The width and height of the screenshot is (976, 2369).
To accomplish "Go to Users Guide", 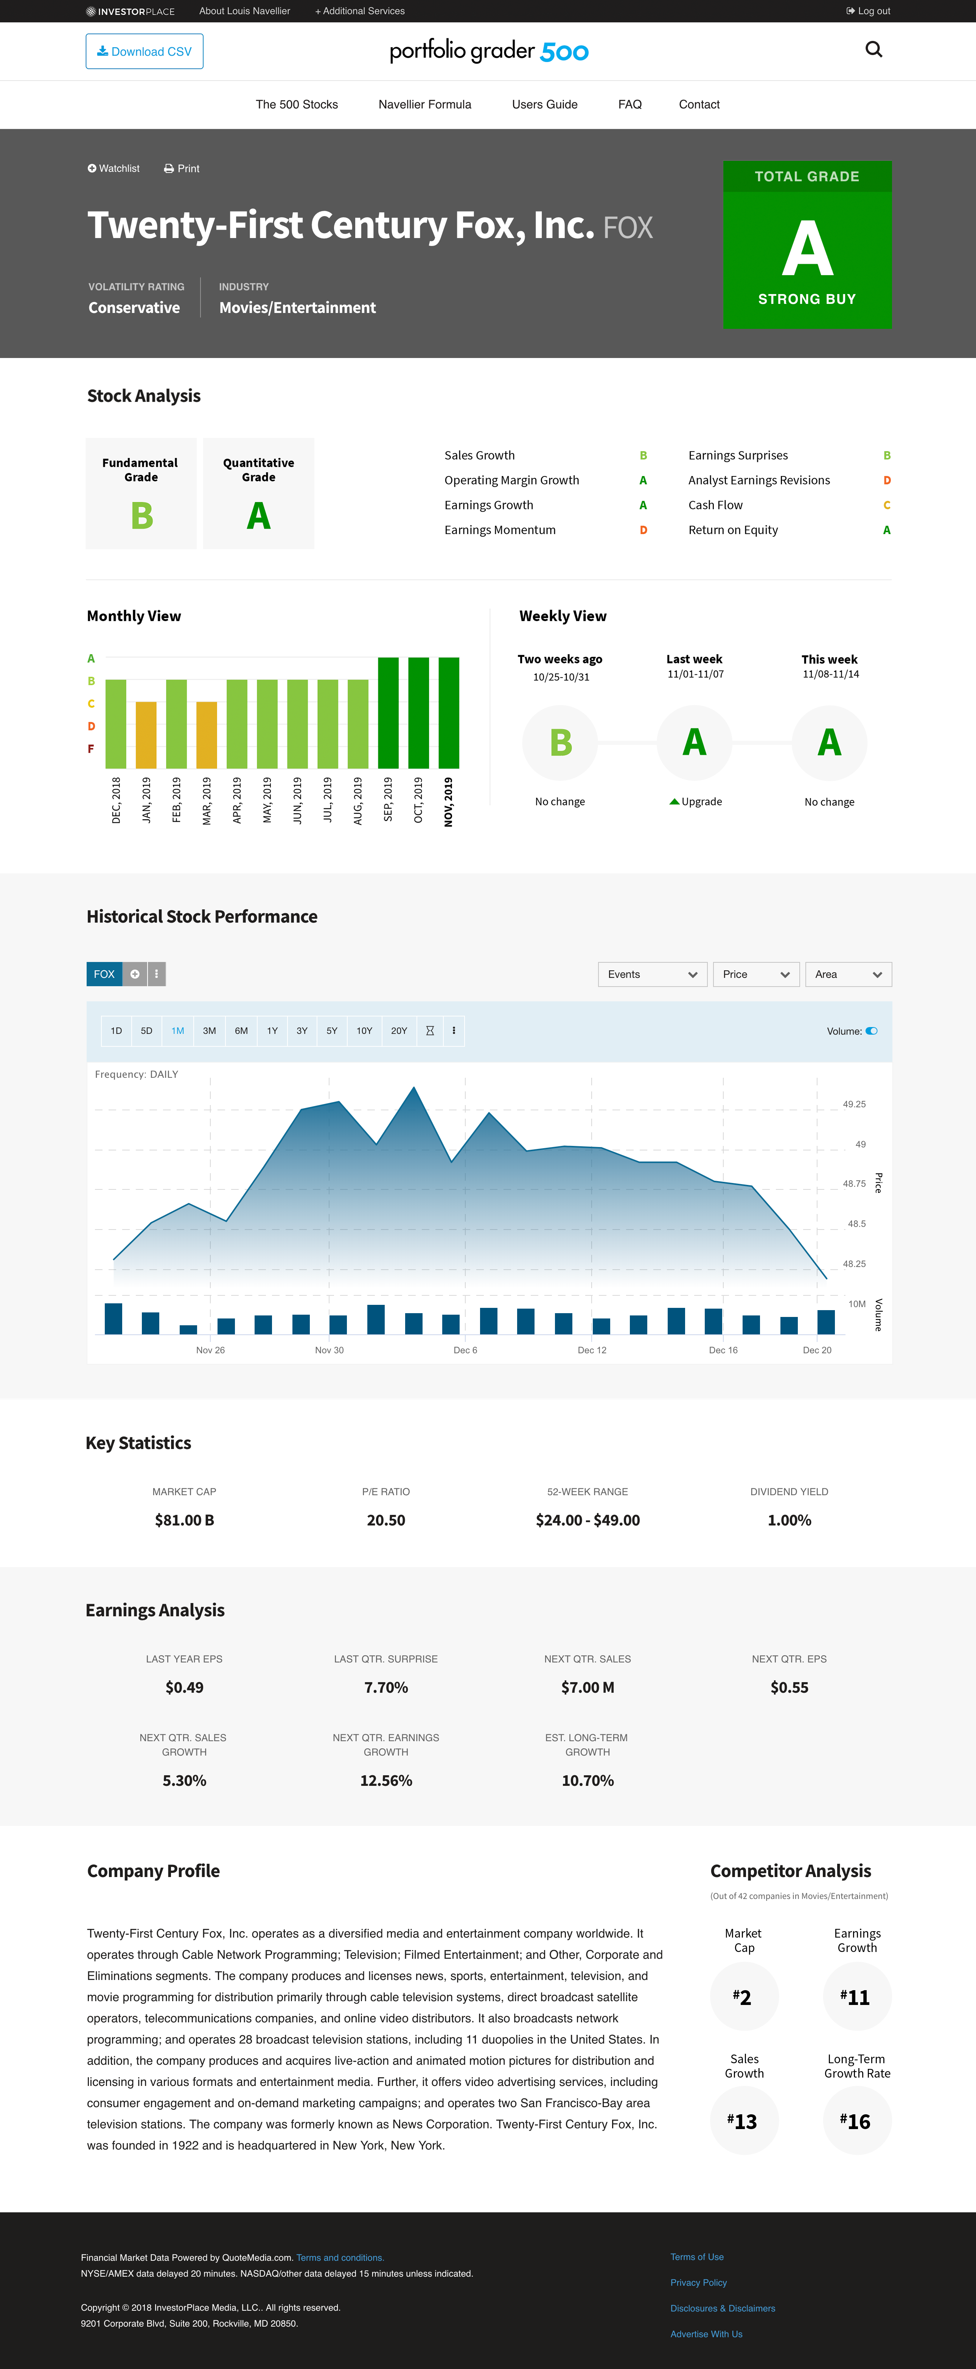I will point(545,104).
